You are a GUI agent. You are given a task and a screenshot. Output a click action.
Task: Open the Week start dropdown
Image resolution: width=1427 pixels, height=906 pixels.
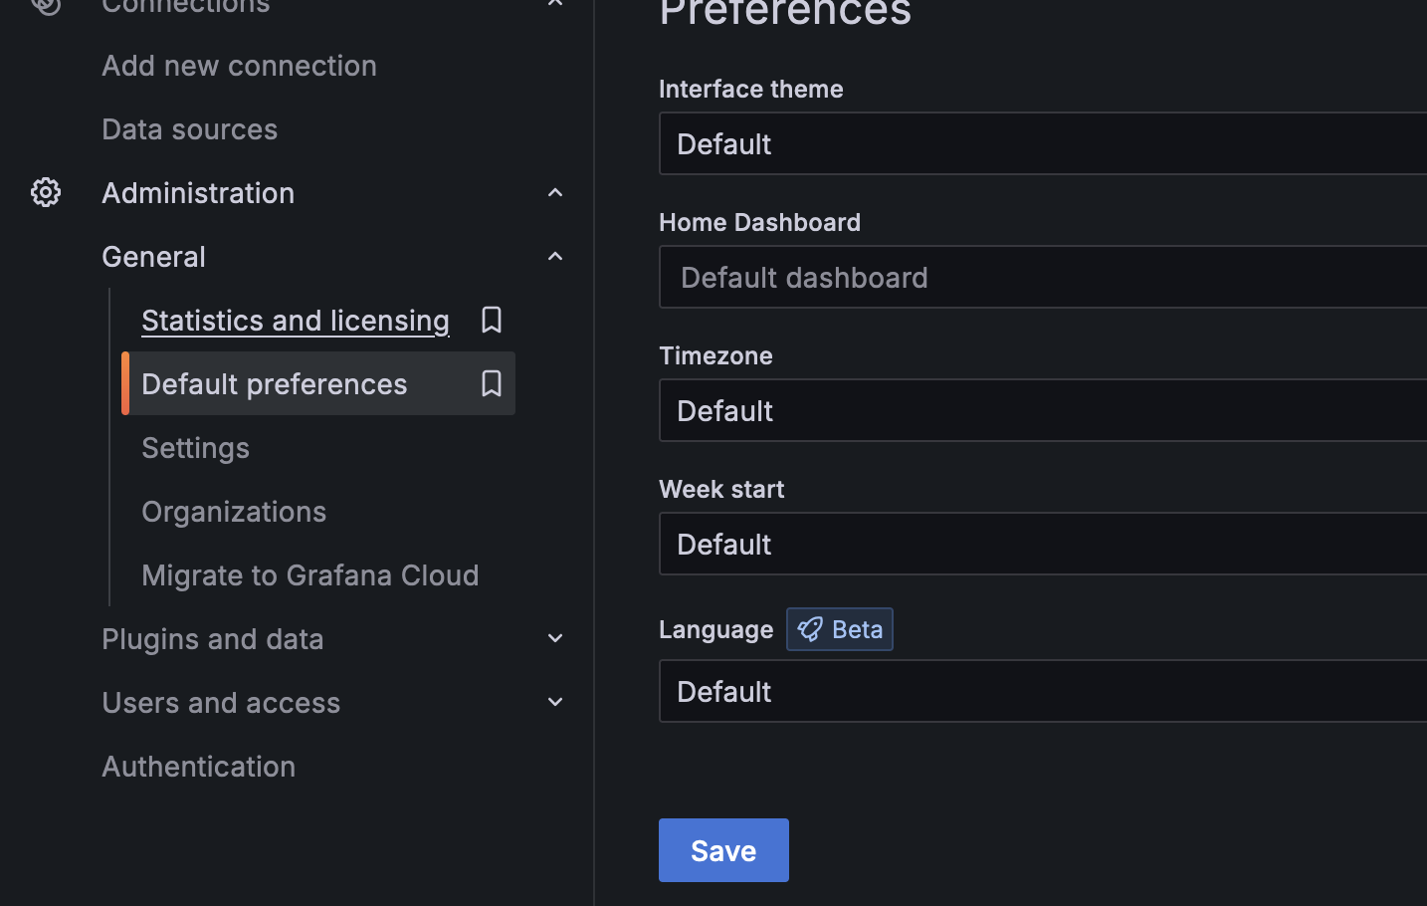1041,544
